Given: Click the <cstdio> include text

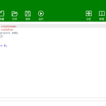Looking at the screenshot, I should 7,30.
